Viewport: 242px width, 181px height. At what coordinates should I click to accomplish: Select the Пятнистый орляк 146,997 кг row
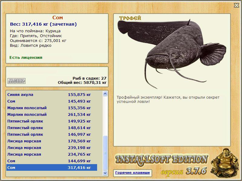pos(52,134)
